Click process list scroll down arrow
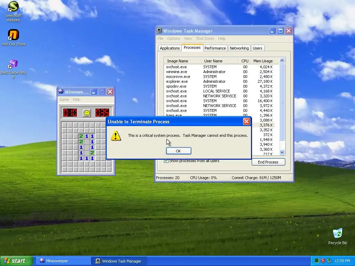Viewport: 355px width, 266px height. (282, 152)
